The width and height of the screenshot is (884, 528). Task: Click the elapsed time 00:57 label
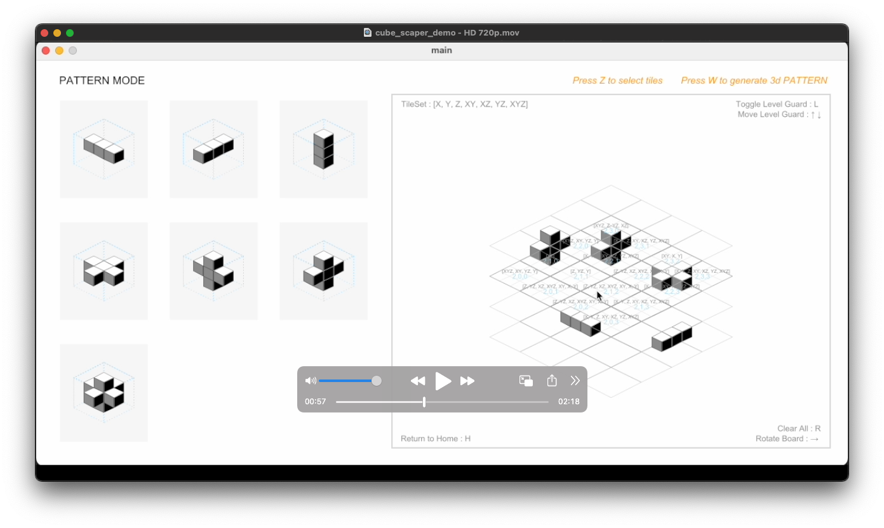[316, 402]
